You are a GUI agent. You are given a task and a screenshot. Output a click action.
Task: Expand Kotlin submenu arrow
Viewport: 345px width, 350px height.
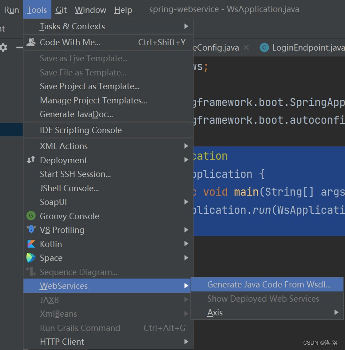coord(186,244)
